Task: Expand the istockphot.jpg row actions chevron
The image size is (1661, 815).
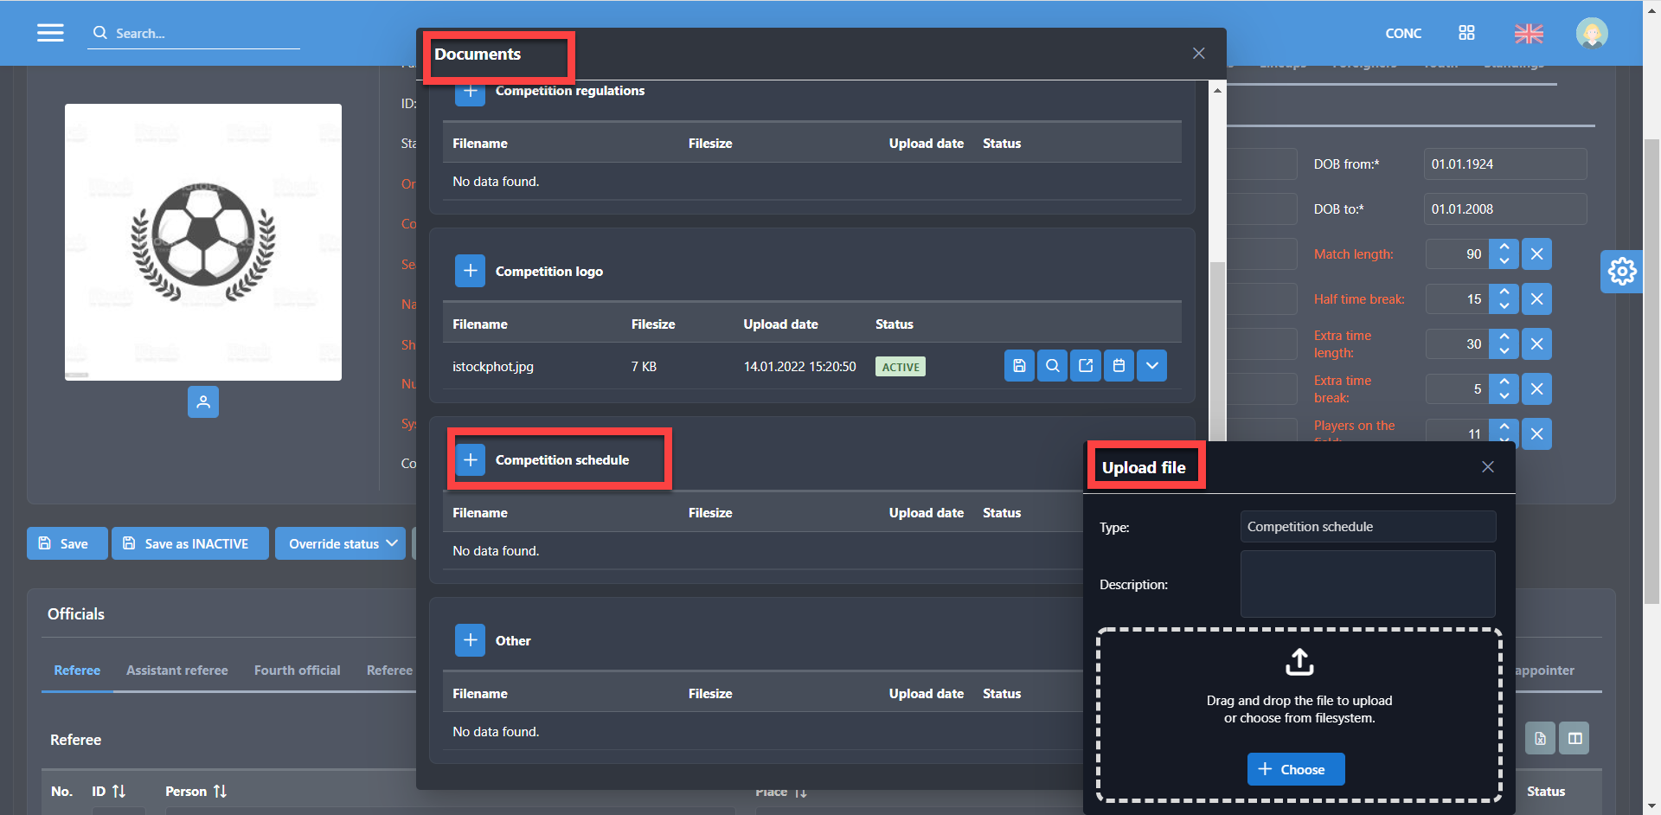Action: [1152, 366]
